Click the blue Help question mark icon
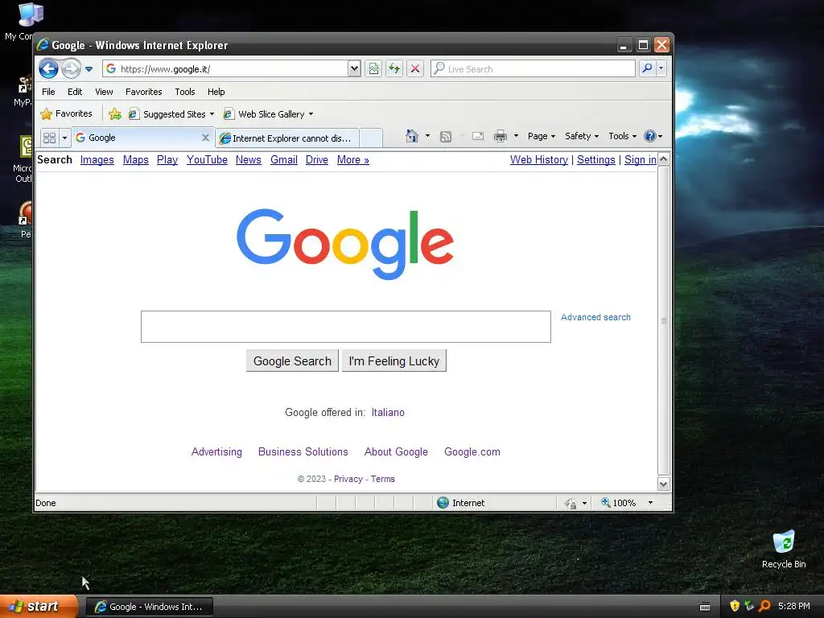Viewport: 824px width, 618px height. [650, 136]
